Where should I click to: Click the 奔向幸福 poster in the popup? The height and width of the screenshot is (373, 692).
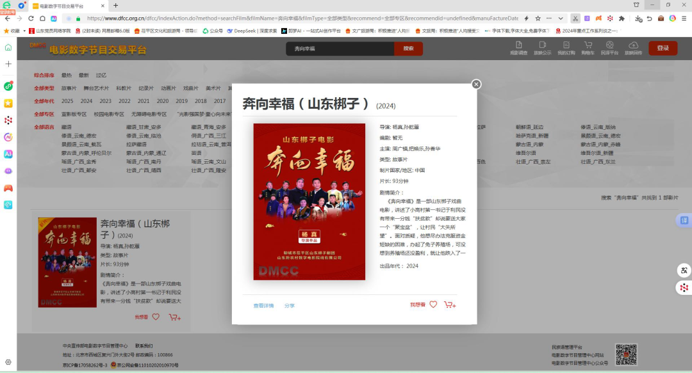[x=309, y=202]
